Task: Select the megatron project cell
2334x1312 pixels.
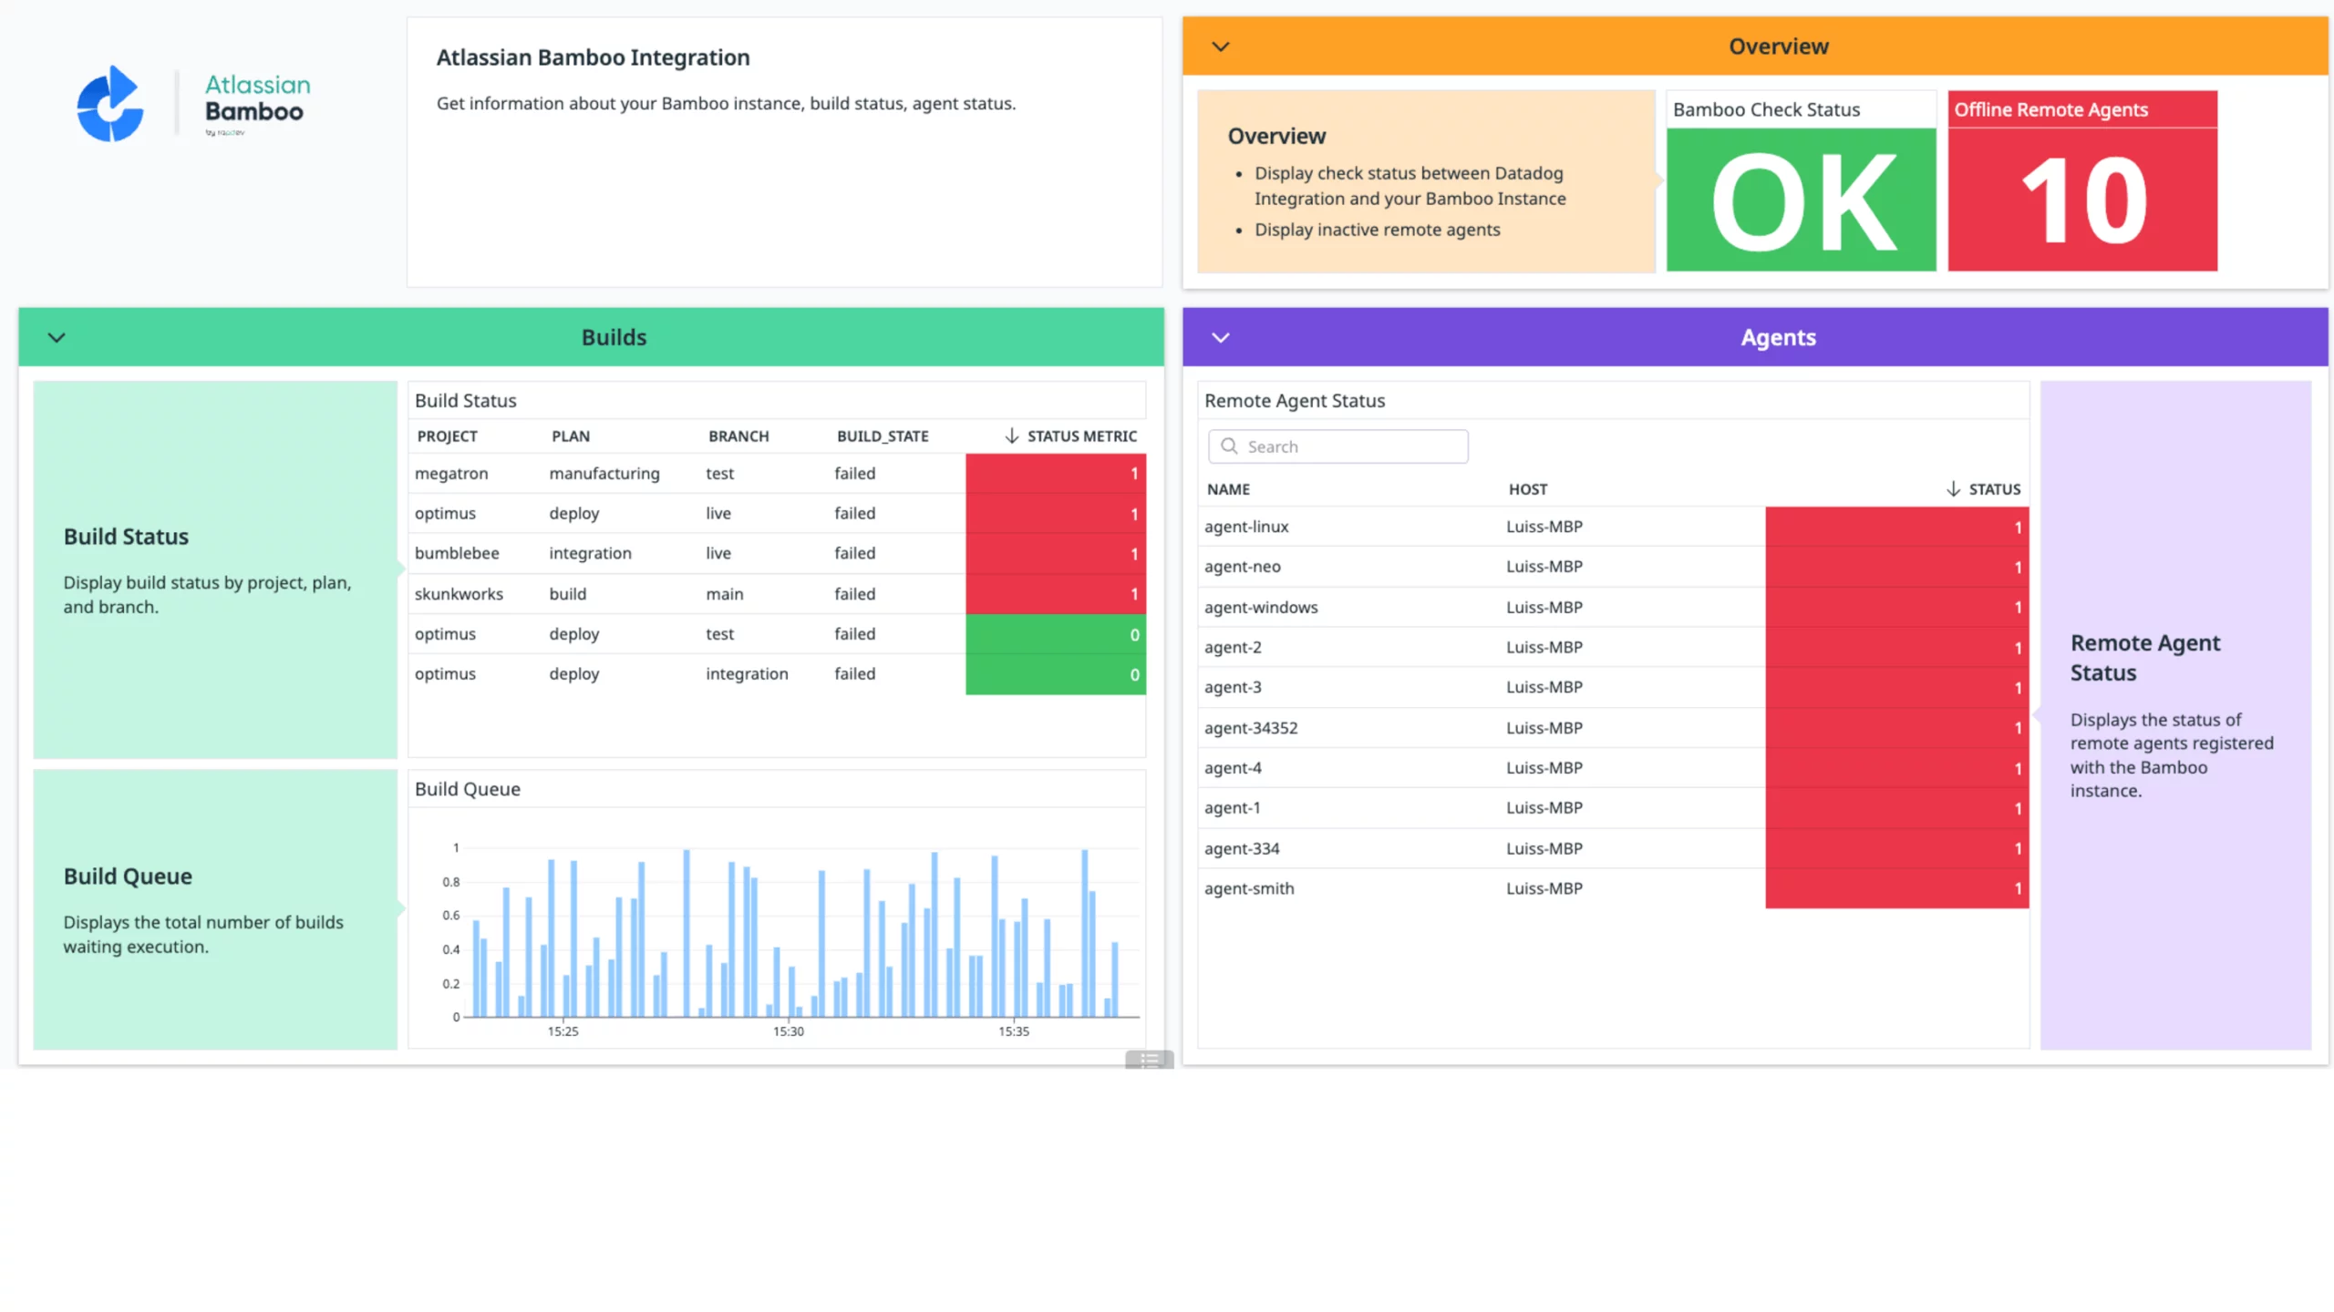Action: pos(451,474)
